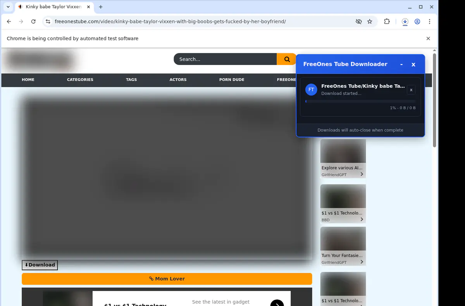Image resolution: width=465 pixels, height=306 pixels.
Task: Dismiss the automated test software banner
Action: (428, 39)
